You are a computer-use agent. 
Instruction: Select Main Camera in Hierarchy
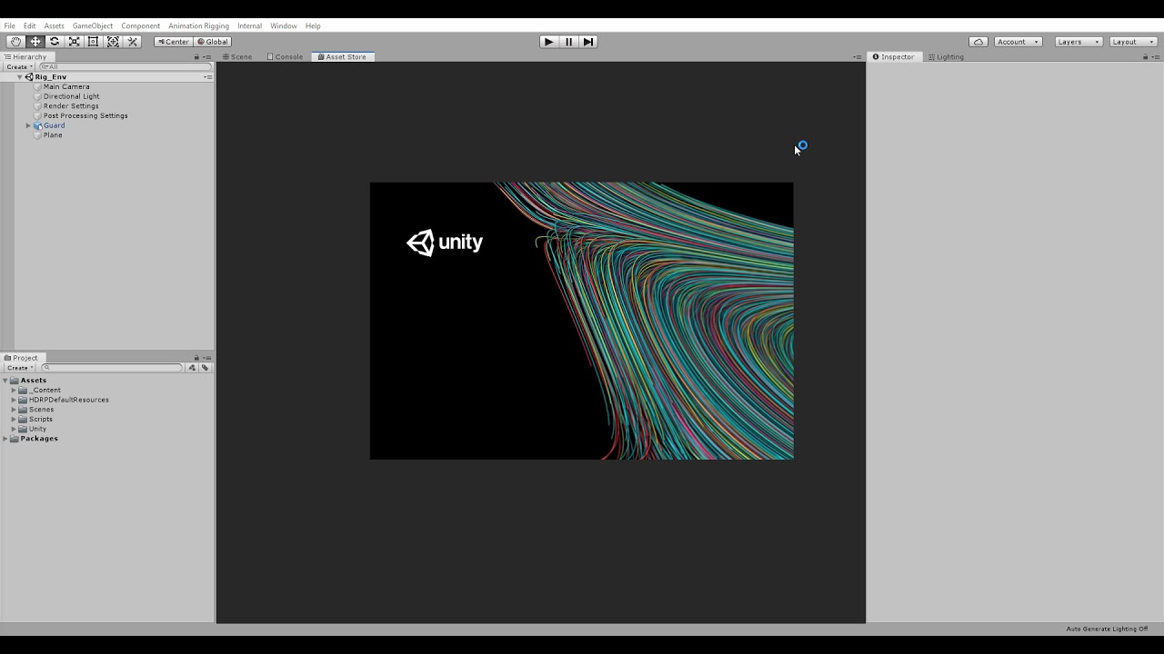tap(66, 87)
